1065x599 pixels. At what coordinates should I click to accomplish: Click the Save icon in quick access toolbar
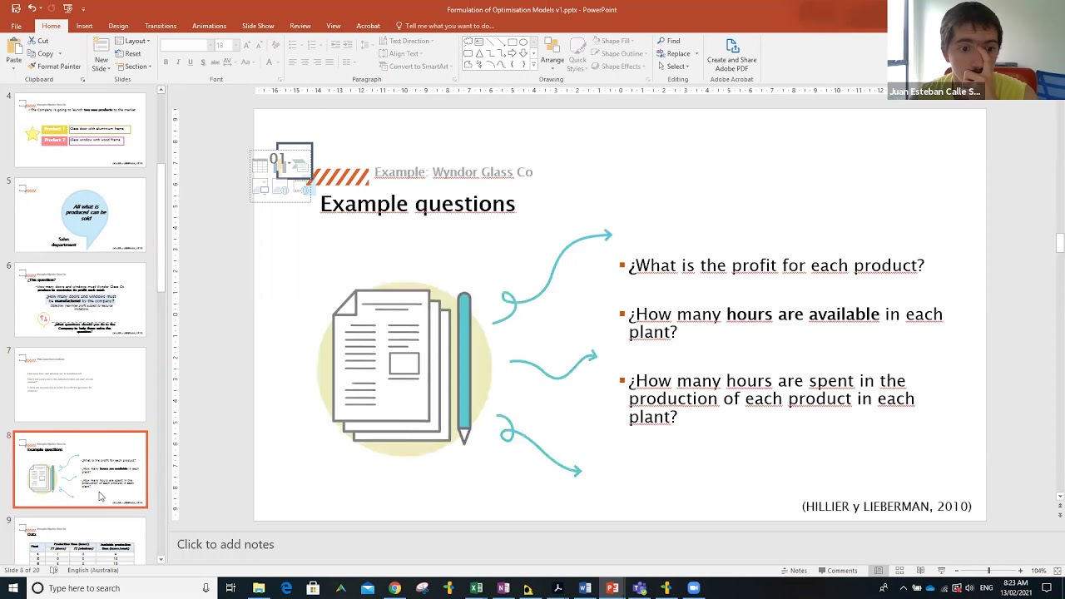coord(16,8)
